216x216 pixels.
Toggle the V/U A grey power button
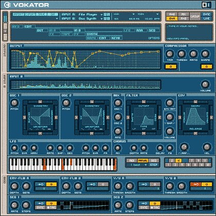click(x=155, y=185)
